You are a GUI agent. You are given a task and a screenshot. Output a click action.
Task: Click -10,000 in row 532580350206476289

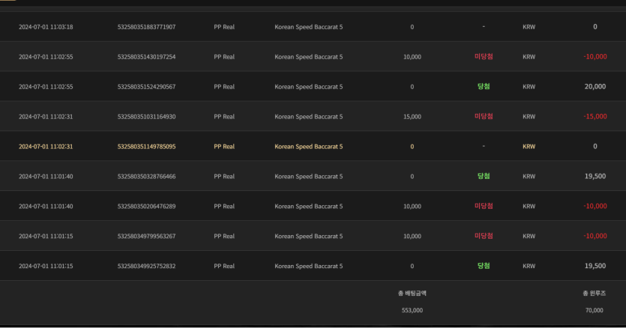click(x=595, y=206)
